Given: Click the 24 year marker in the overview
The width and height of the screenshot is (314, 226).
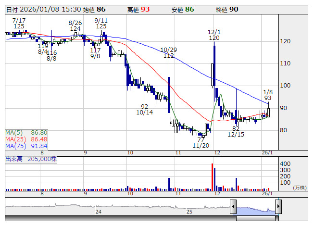Looking at the screenshot, I should 98,212.
